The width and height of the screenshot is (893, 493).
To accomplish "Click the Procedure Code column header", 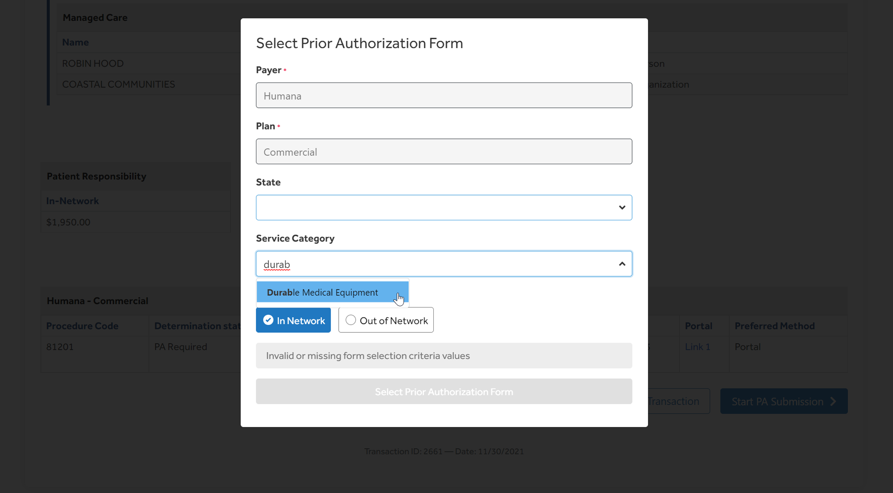I will 82,326.
